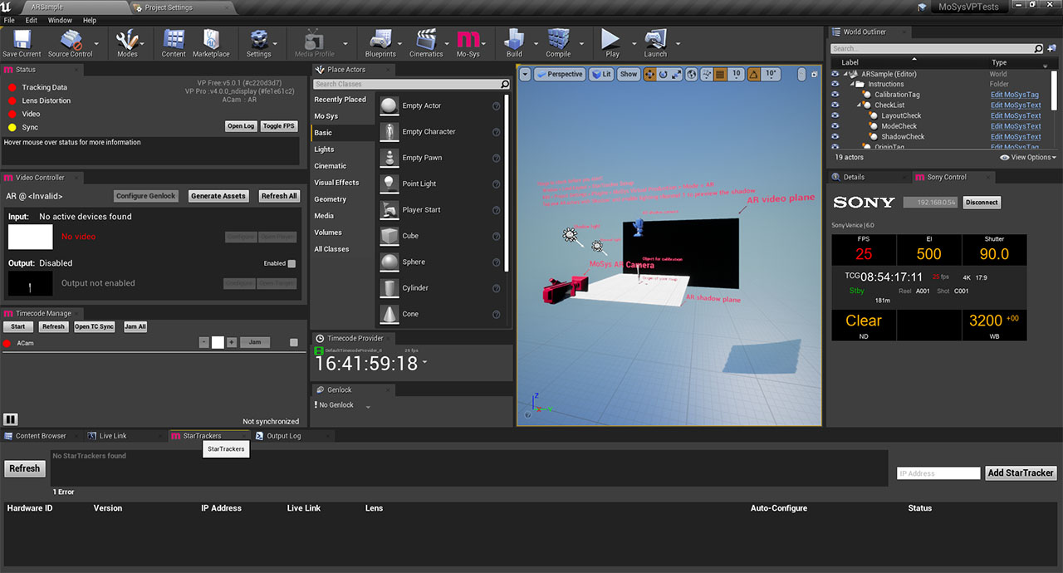The width and height of the screenshot is (1063, 573).
Task: Open the Perspective view mode dropdown
Action: tap(559, 74)
